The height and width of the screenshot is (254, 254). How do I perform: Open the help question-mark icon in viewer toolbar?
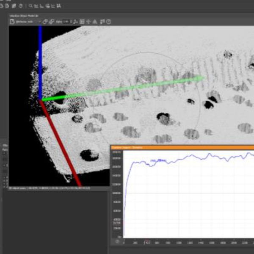(109, 22)
